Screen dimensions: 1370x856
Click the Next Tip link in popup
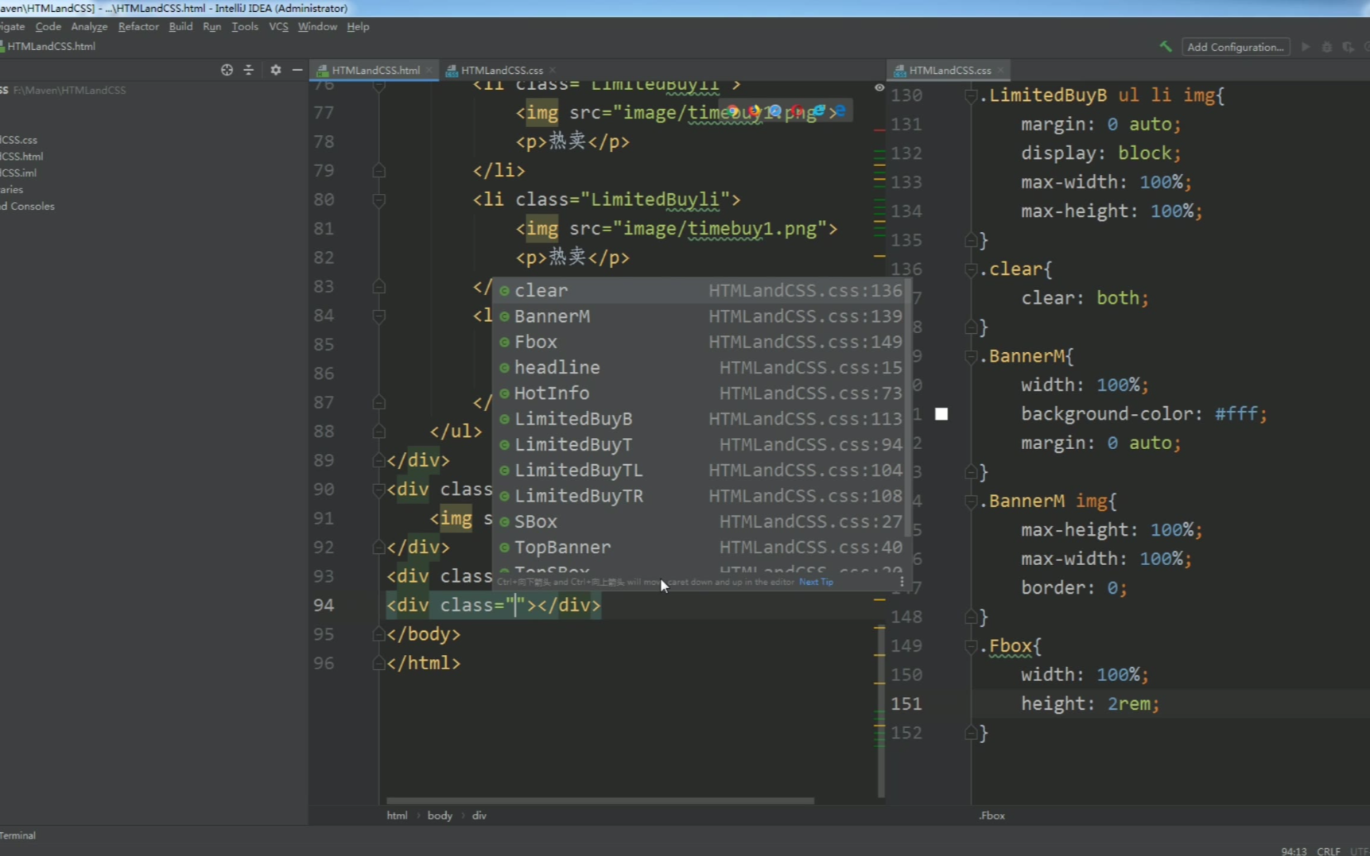(x=816, y=582)
